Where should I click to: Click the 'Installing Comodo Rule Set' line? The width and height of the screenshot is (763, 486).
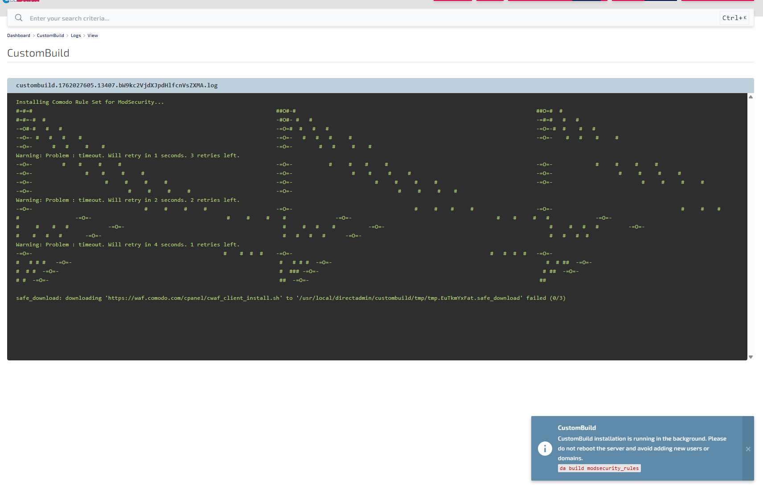pyautogui.click(x=90, y=102)
